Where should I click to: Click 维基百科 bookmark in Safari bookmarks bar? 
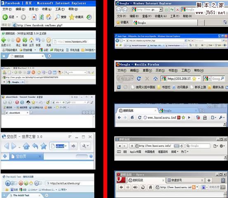pyautogui.click(x=163, y=151)
